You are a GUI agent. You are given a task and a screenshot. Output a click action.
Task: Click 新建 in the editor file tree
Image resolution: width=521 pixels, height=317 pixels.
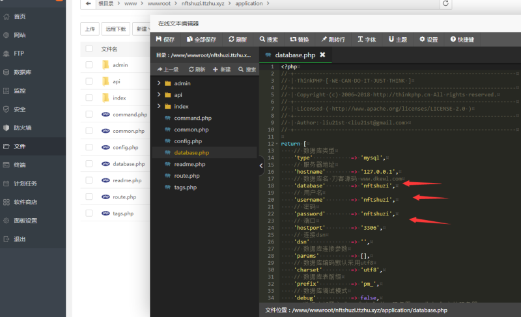click(x=221, y=70)
